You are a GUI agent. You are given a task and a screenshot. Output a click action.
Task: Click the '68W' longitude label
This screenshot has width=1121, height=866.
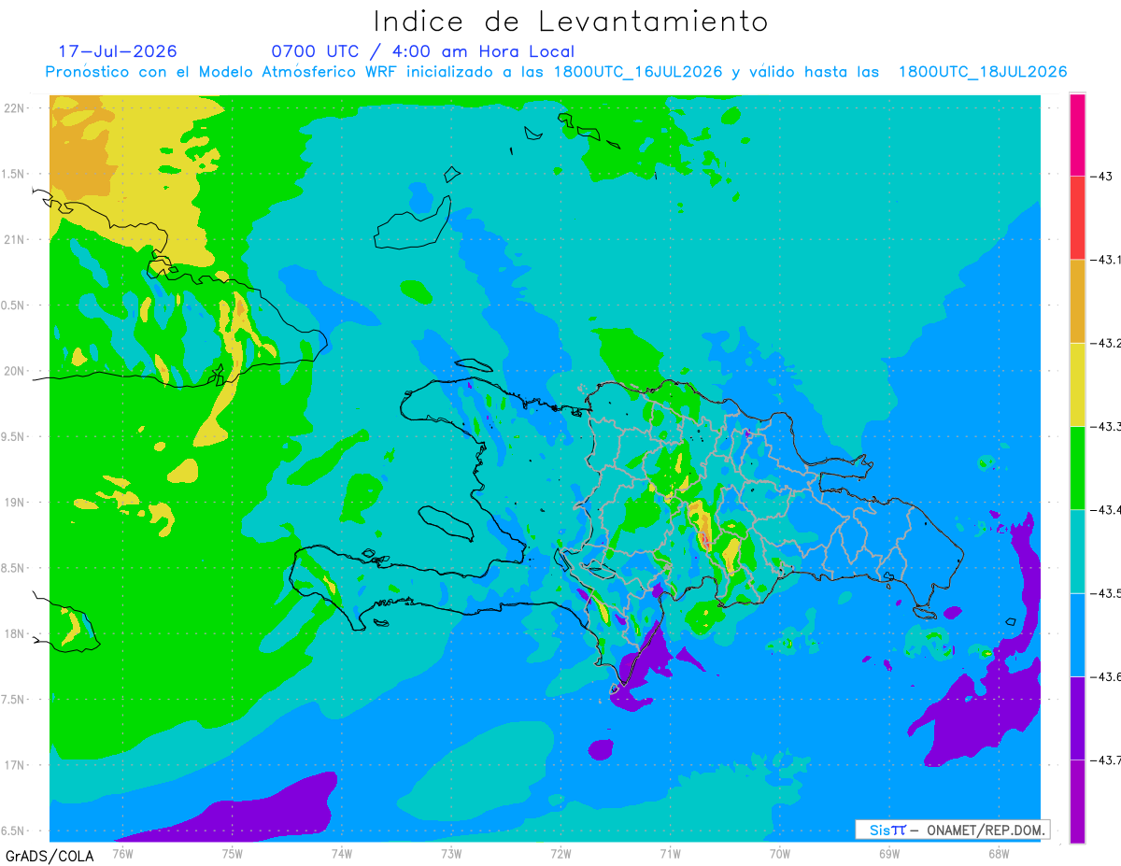[998, 852]
